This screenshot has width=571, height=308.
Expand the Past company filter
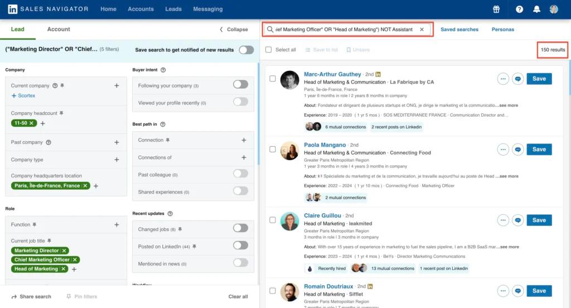pyautogui.click(x=117, y=142)
